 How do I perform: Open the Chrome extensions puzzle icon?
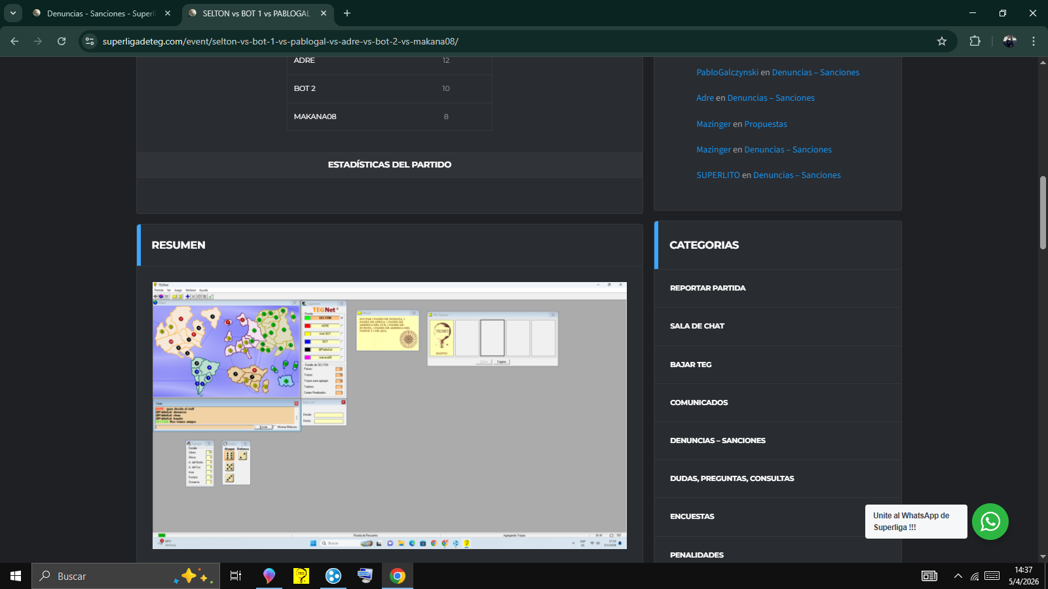click(x=975, y=41)
